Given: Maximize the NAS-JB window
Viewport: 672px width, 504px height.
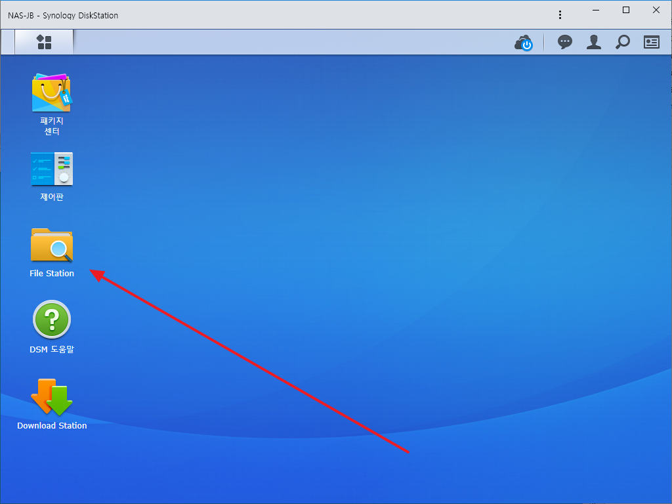Looking at the screenshot, I should [625, 10].
